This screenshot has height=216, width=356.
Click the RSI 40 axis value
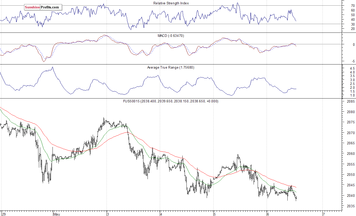coord(353,19)
